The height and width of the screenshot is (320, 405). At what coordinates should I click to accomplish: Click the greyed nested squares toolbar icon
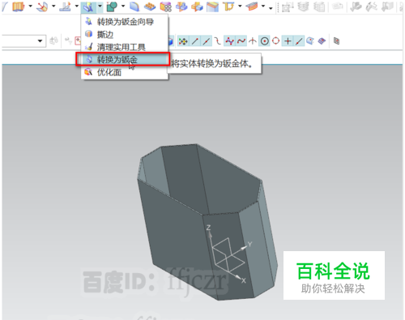(288, 7)
